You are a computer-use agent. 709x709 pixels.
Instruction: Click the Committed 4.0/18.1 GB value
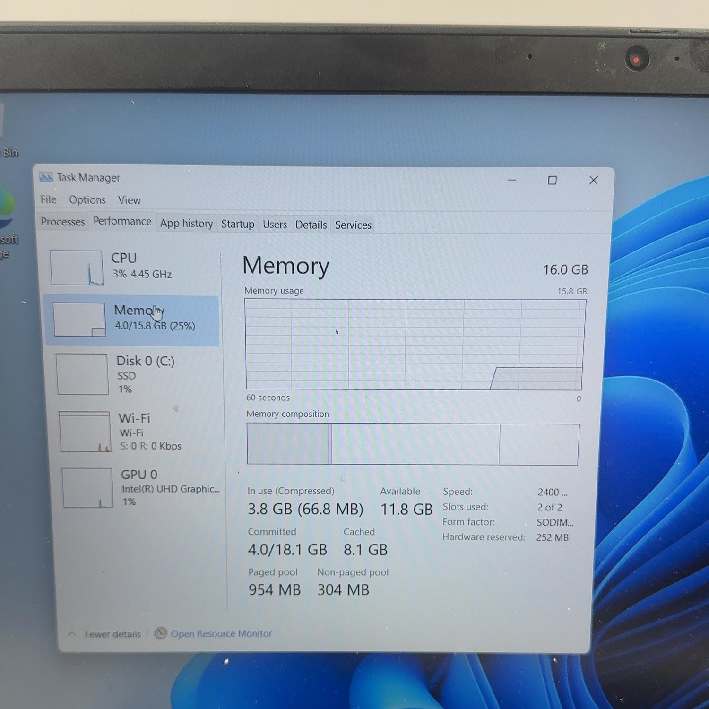click(x=287, y=550)
